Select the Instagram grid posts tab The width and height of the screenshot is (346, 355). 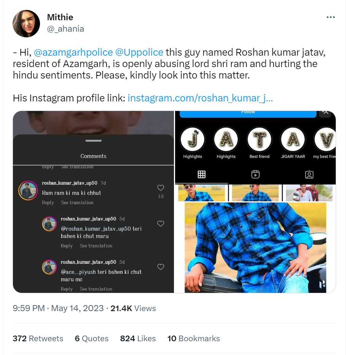click(x=201, y=175)
